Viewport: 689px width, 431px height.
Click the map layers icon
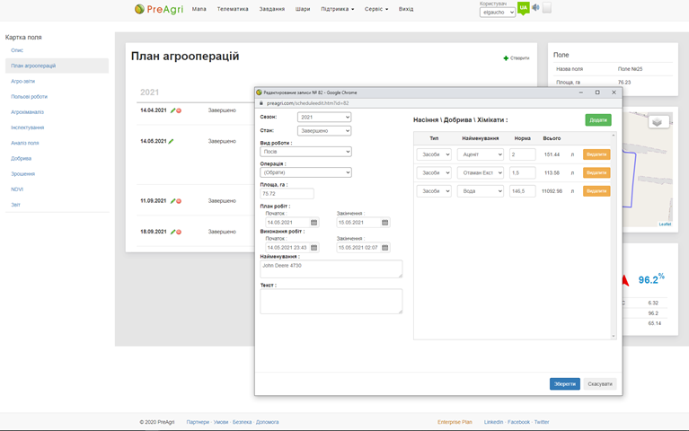pos(658,122)
